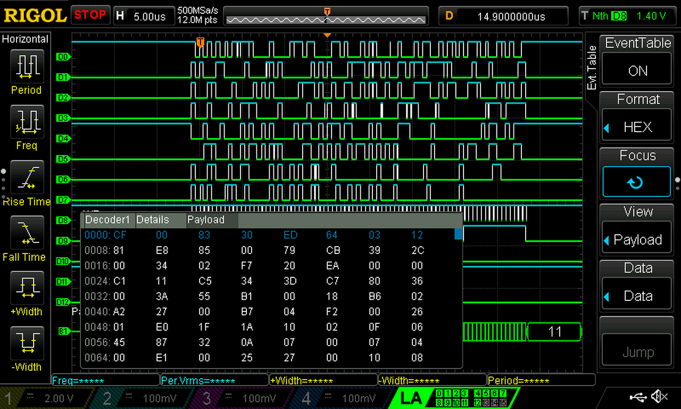Select the D10 digital channel label
This screenshot has height=409, width=681.
tap(63, 261)
